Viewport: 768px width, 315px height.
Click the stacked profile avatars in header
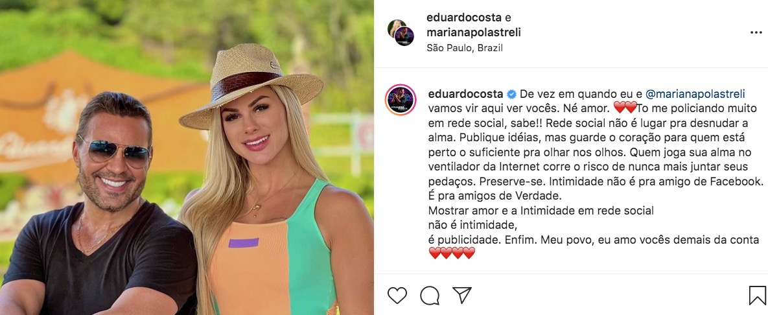coord(401,32)
